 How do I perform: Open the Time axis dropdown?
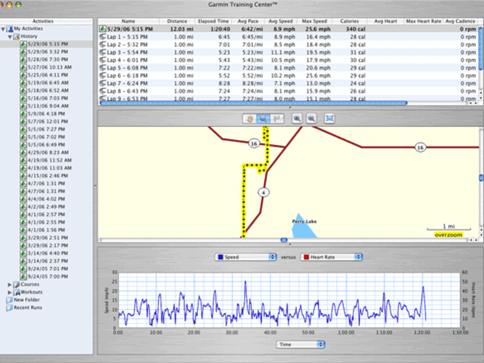click(x=300, y=344)
